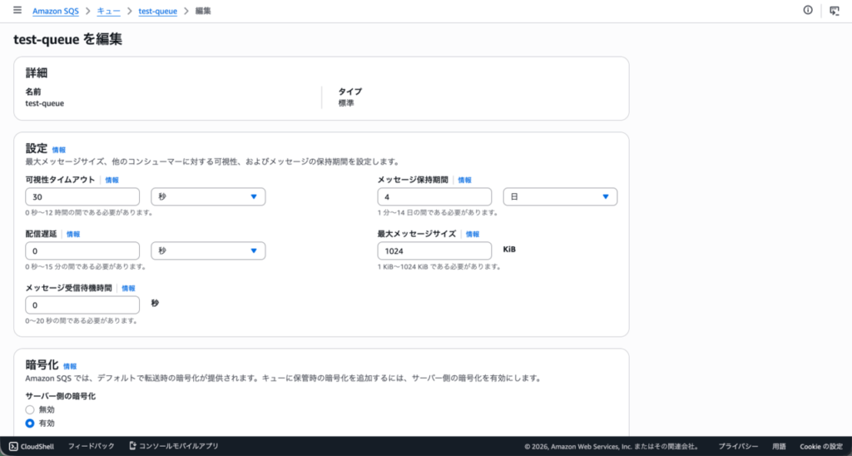Click hint text '0〜20 秒の間である必要があります。'

point(82,320)
